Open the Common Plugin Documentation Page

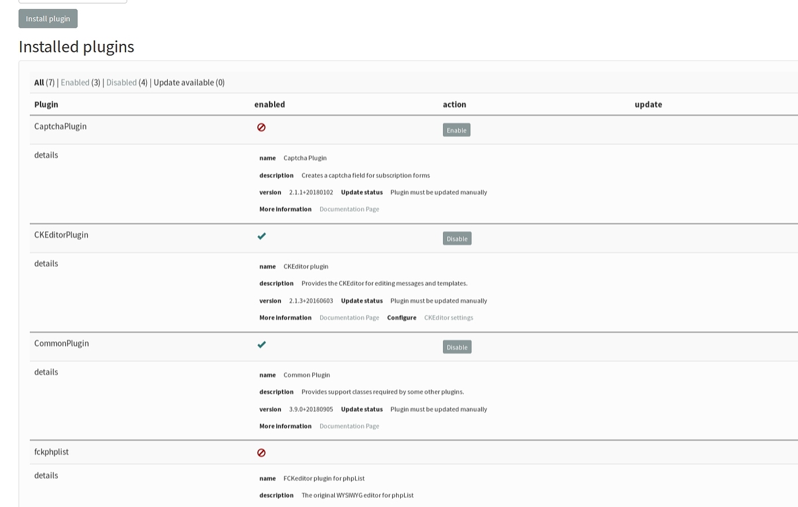[x=349, y=426]
